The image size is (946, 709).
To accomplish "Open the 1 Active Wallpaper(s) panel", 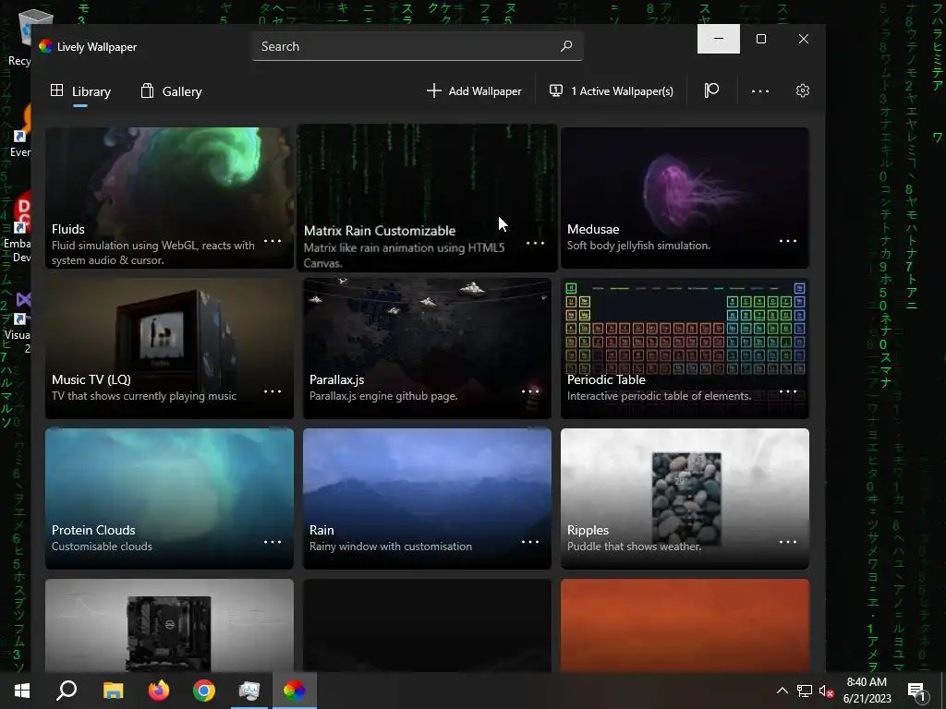I will pos(612,91).
